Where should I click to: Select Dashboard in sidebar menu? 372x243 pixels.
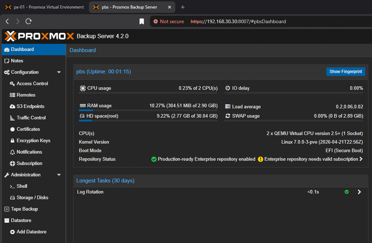[34, 50]
